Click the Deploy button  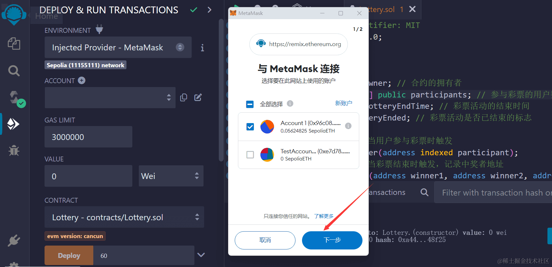point(69,255)
